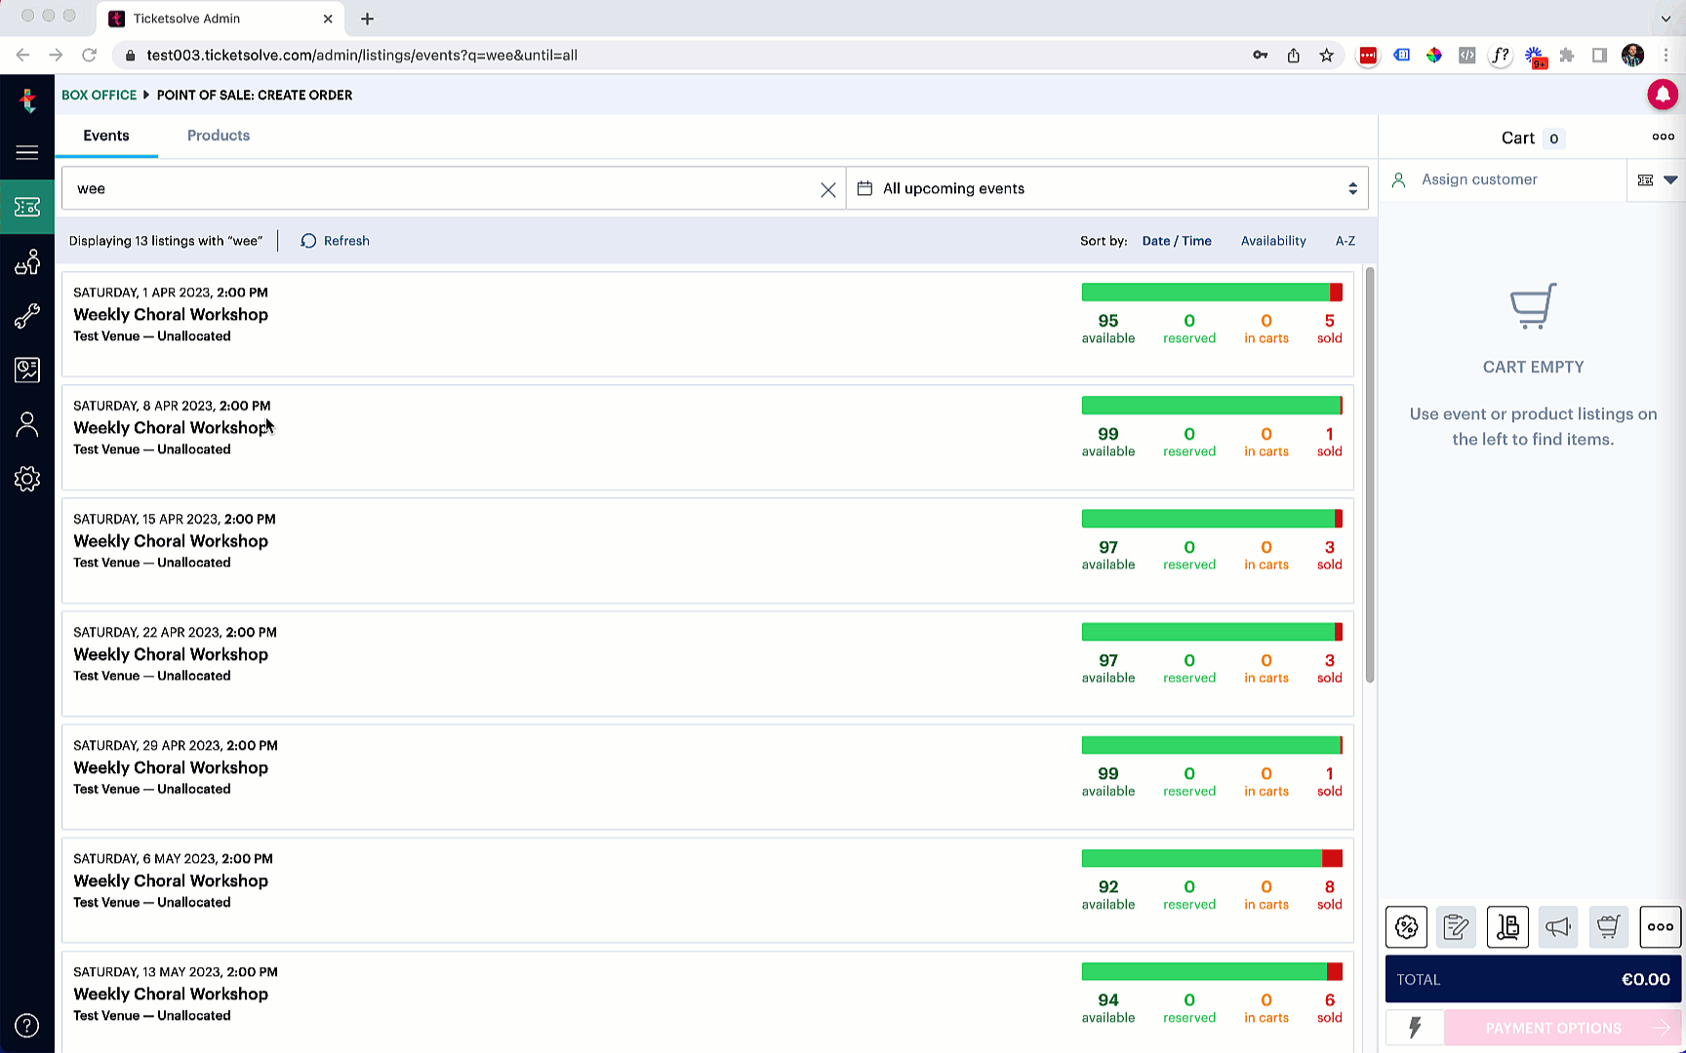The image size is (1686, 1053).
Task: Switch to the Products tab
Action: pyautogui.click(x=219, y=136)
